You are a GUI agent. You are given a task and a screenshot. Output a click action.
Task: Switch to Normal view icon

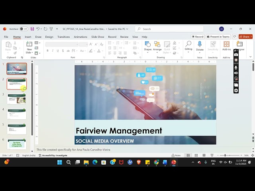pyautogui.click(x=188, y=156)
